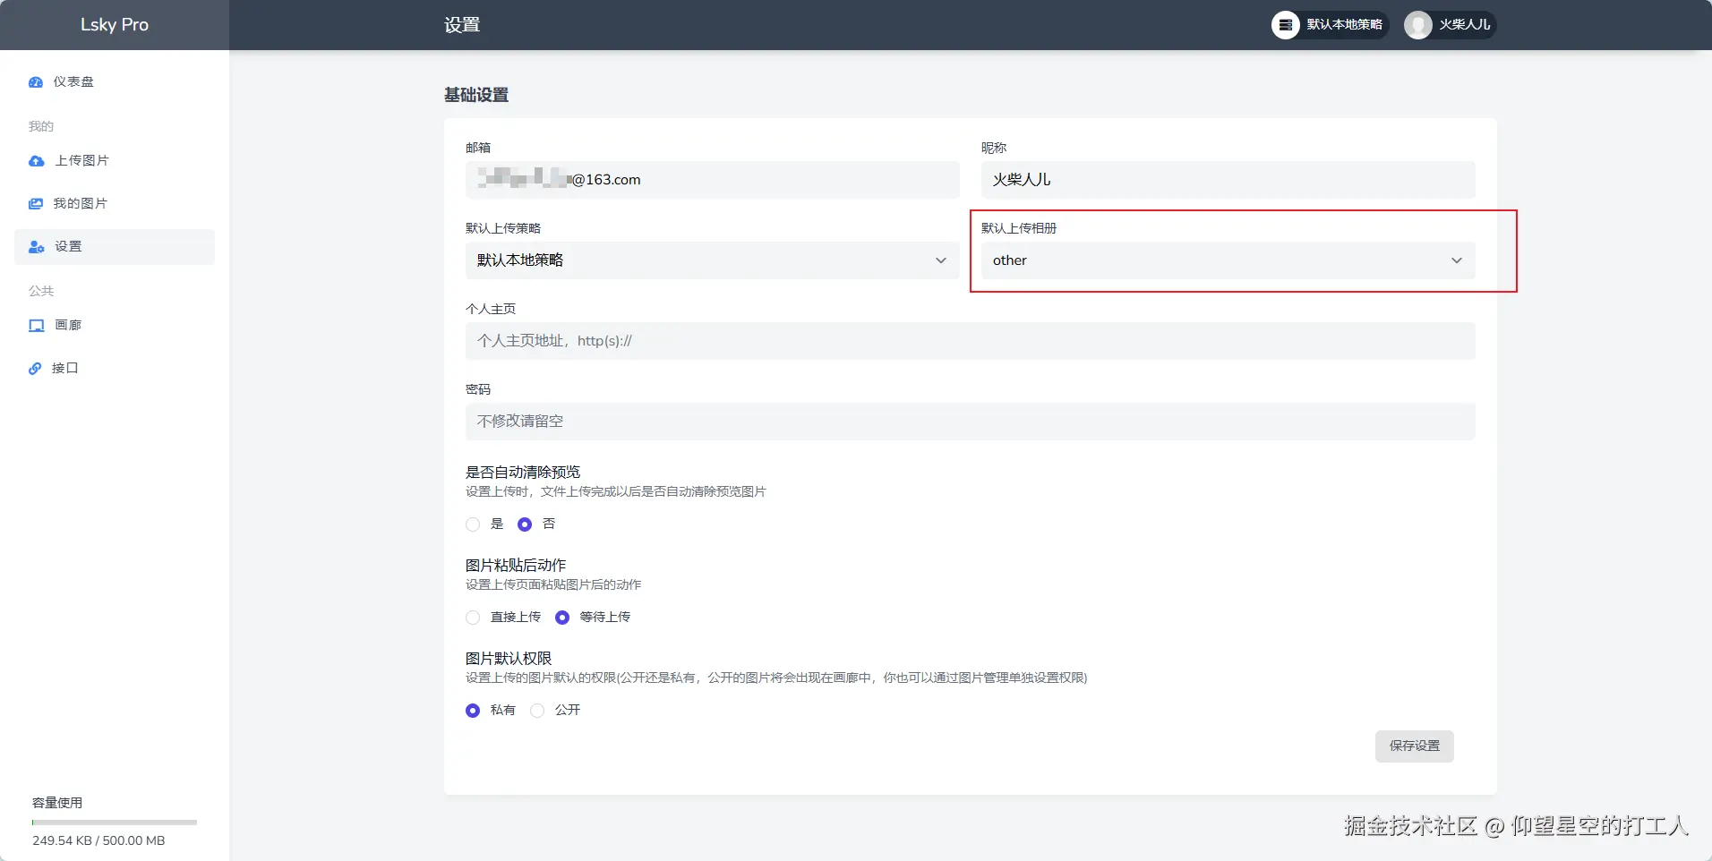
Task: Open the 火柴人儿 user menu
Action: tap(1451, 25)
